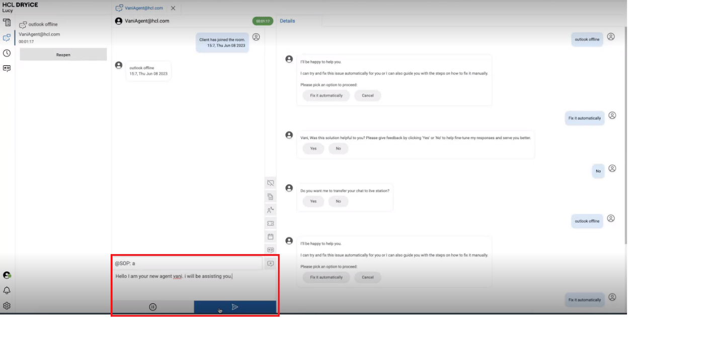The width and height of the screenshot is (720, 341).
Task: Open canned responses icon above the message box
Action: point(270,249)
